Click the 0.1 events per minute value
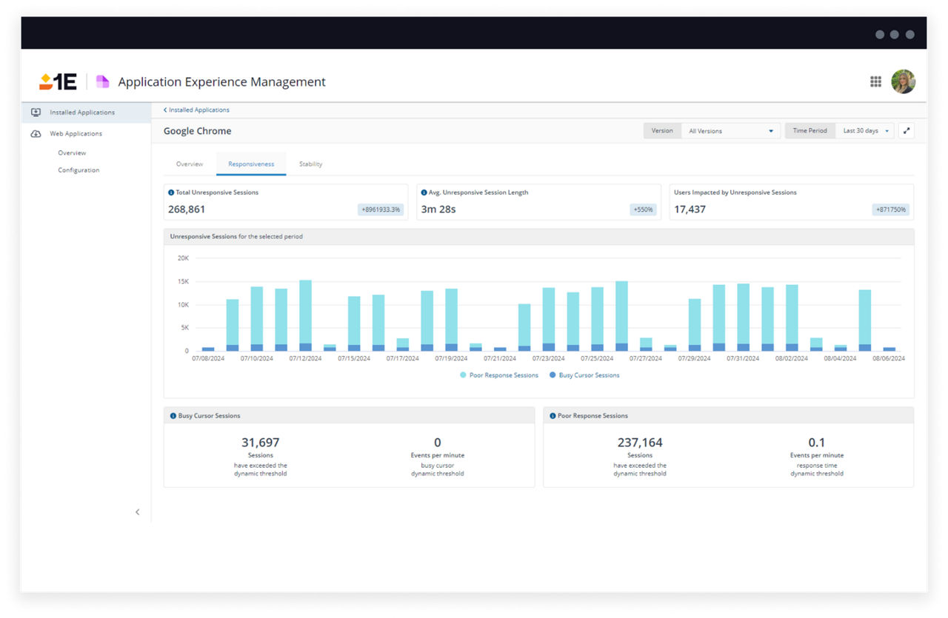Viewport: 948px width, 618px height. tap(816, 443)
